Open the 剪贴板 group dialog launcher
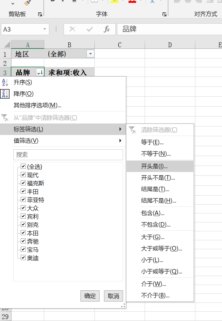This screenshot has height=321, width=222. click(40, 14)
